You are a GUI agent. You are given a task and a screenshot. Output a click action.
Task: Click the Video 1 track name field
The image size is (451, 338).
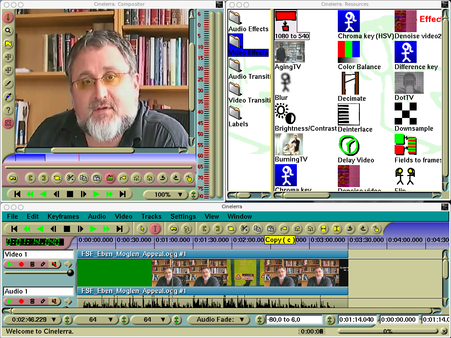[x=39, y=254]
